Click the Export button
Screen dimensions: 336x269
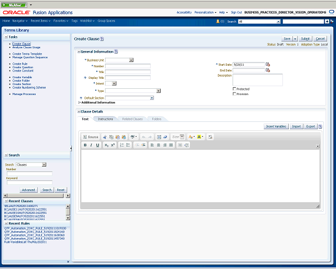tap(310, 126)
